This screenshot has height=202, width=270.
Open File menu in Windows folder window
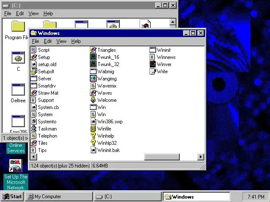(35, 41)
